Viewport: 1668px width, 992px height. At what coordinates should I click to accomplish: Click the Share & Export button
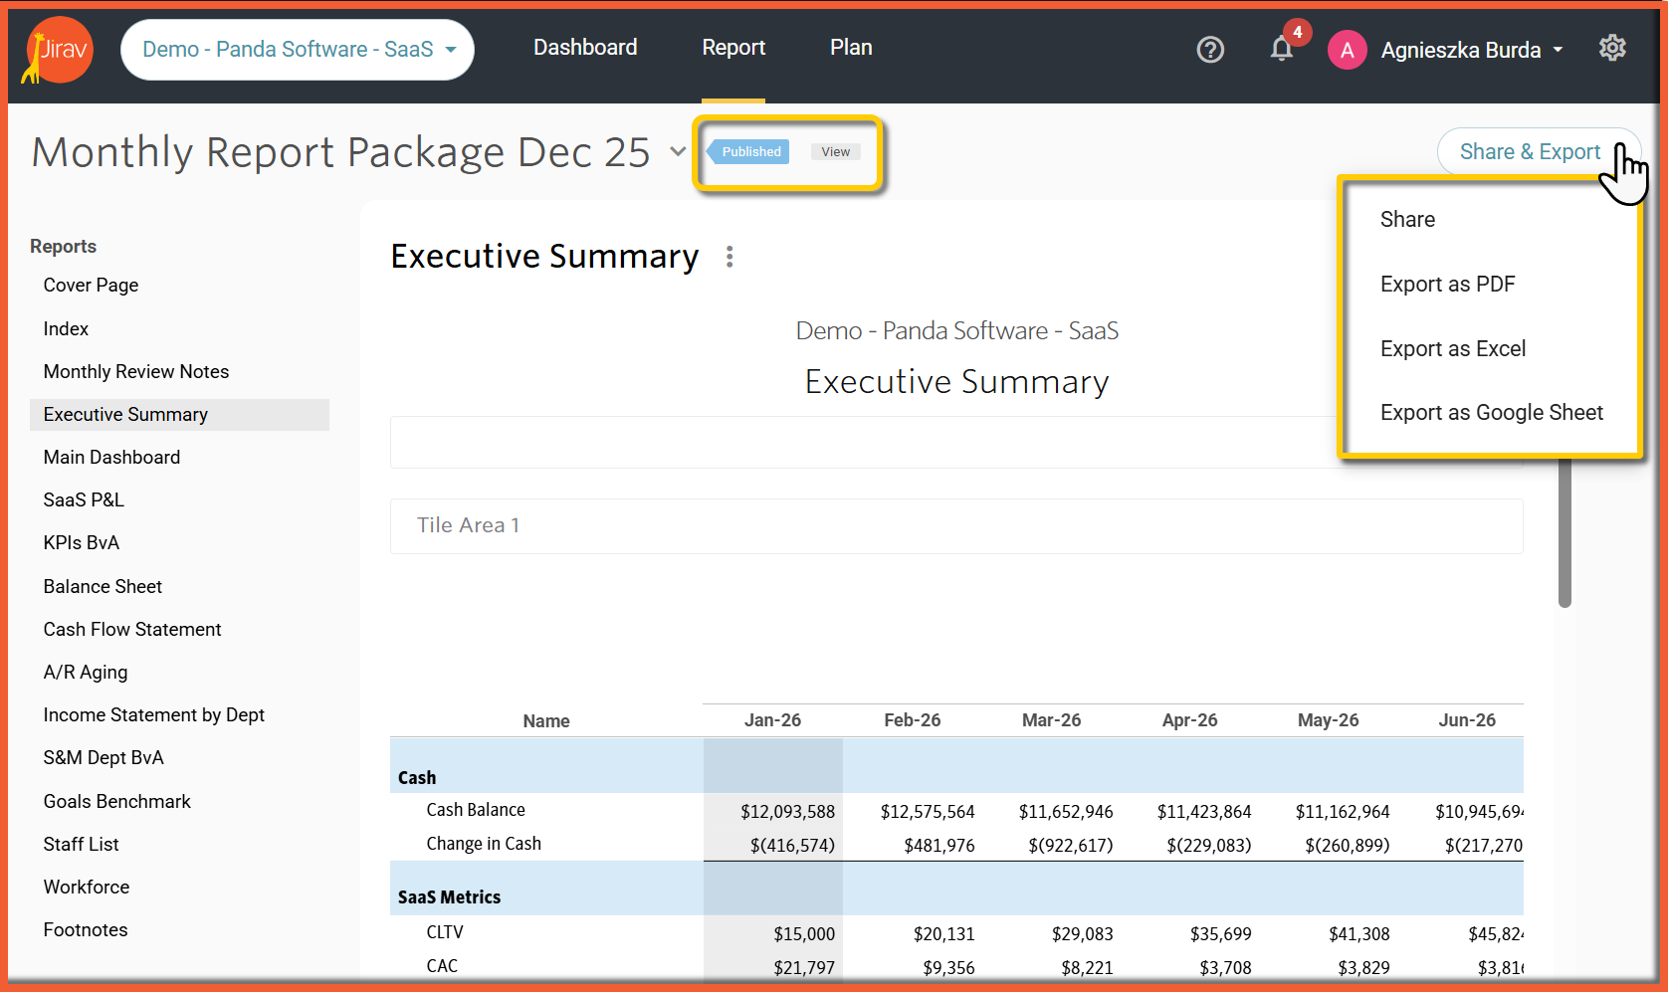1530,152
